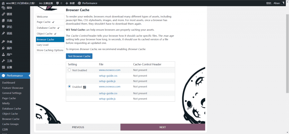Click the page vertical scrollbar

287,56
